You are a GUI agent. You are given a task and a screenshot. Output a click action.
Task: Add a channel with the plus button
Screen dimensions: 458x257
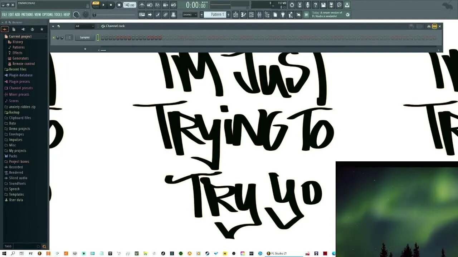click(x=85, y=49)
